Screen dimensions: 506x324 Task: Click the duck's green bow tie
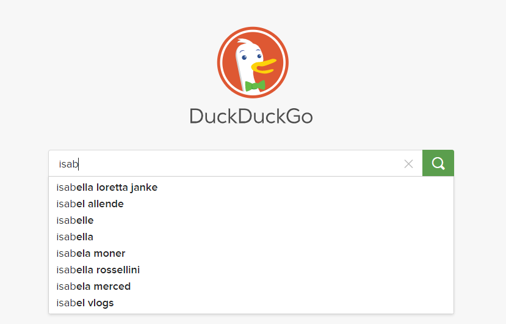tap(255, 86)
